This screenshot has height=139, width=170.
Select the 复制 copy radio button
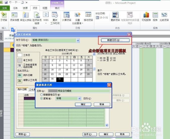(x=42, y=99)
